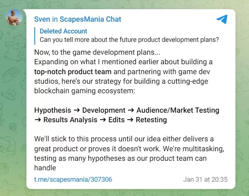Screen dimensions: 249x196
Task: Click the word Edits in the process line
Action: (x=116, y=120)
